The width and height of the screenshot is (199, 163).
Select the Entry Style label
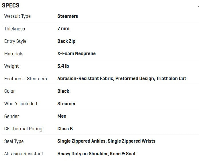pyautogui.click(x=15, y=41)
